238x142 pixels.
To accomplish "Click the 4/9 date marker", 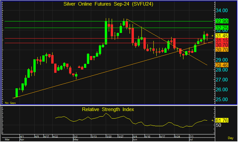I will (x=37, y=136).
